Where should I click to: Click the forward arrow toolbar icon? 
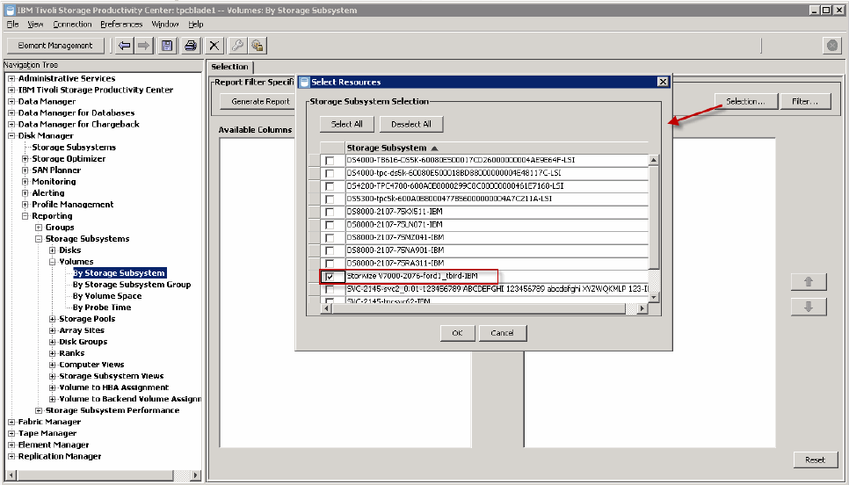[145, 46]
